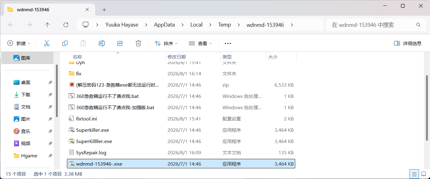Select the fix folder icon
Viewport: 430px width, 179px height.
[x=72, y=73]
